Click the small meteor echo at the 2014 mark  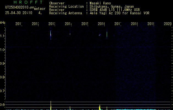[70, 34]
